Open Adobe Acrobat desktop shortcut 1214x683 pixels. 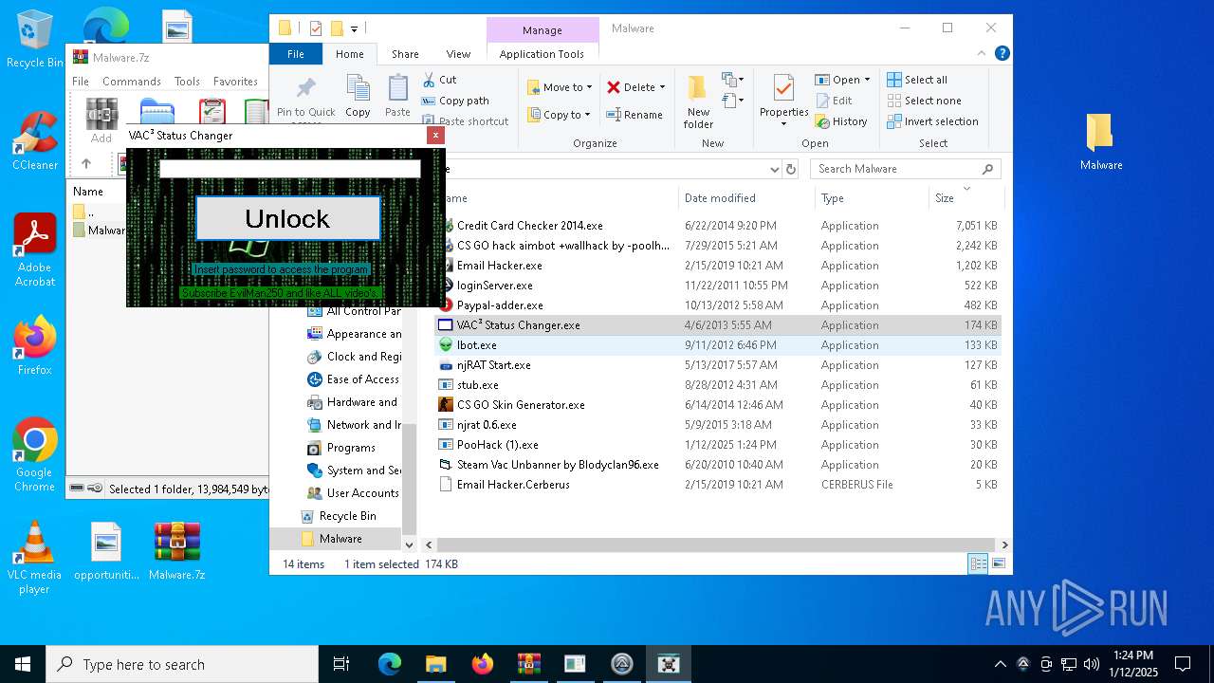(x=34, y=250)
